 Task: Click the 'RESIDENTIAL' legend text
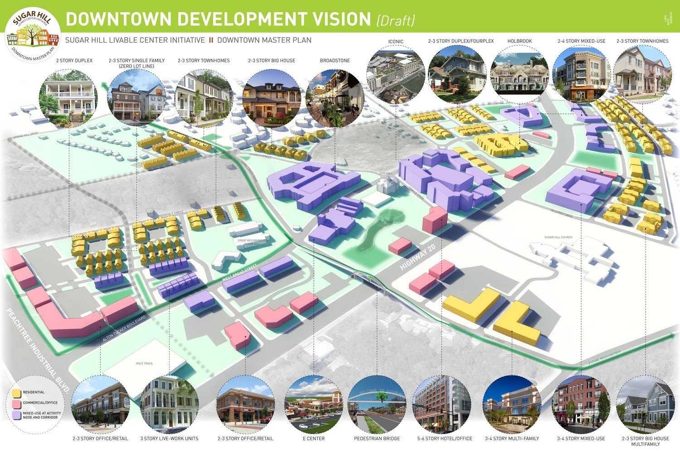[34, 392]
